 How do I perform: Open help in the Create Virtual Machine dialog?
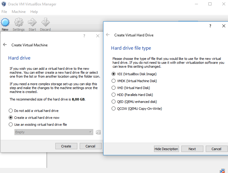pyautogui.click(x=84, y=36)
